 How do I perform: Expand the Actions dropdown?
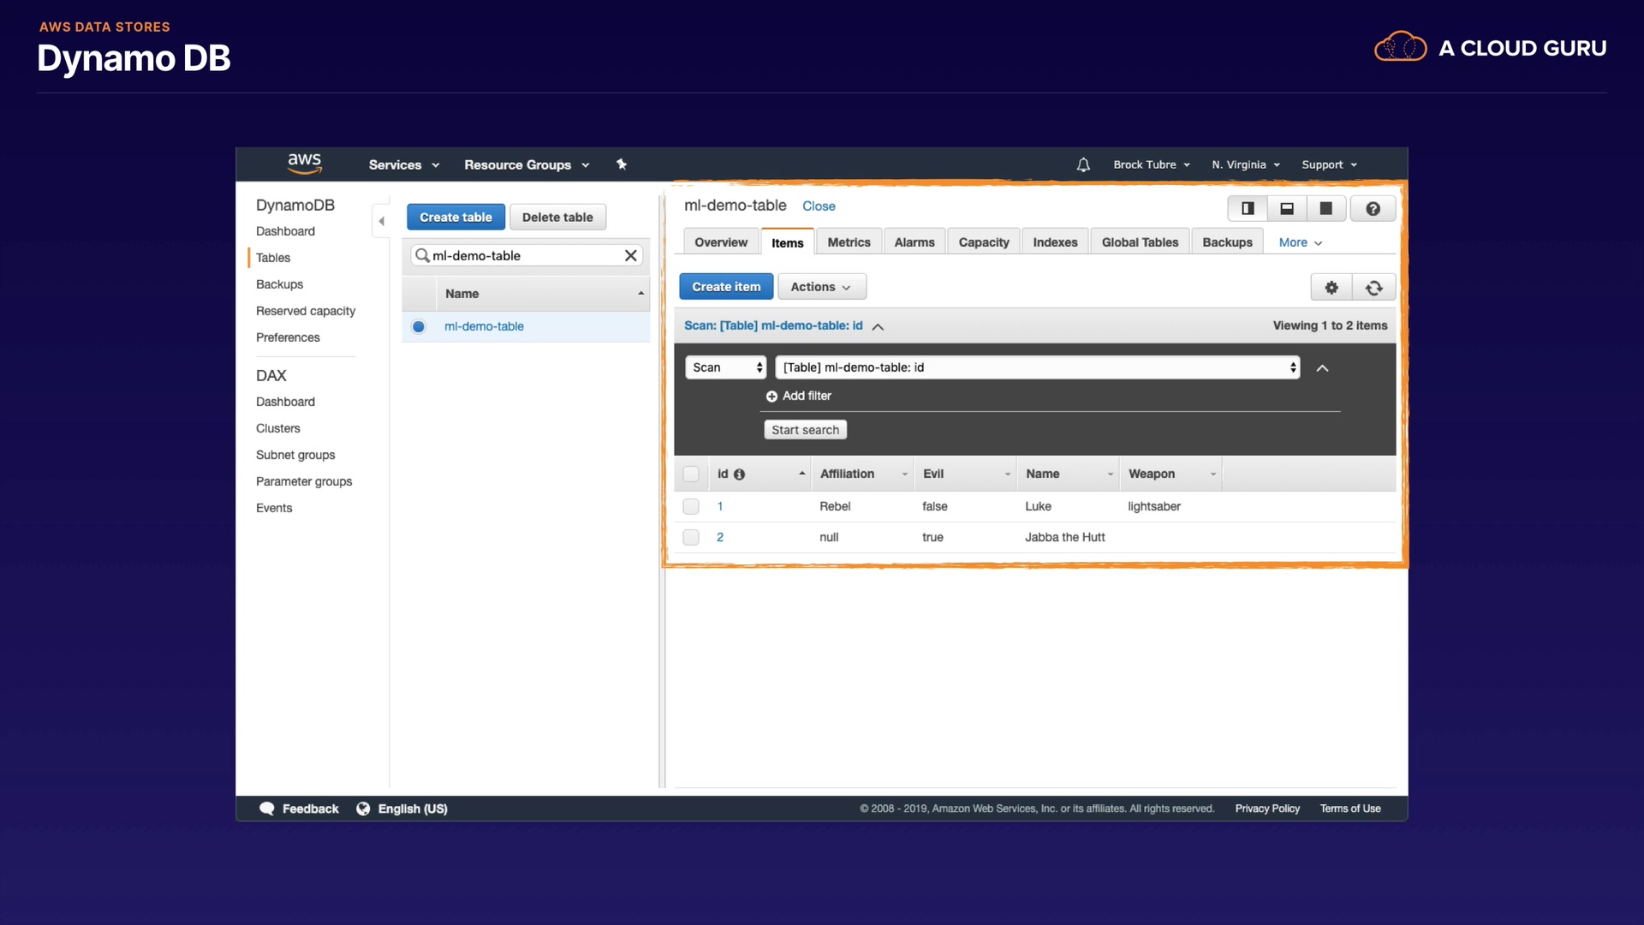coord(820,287)
